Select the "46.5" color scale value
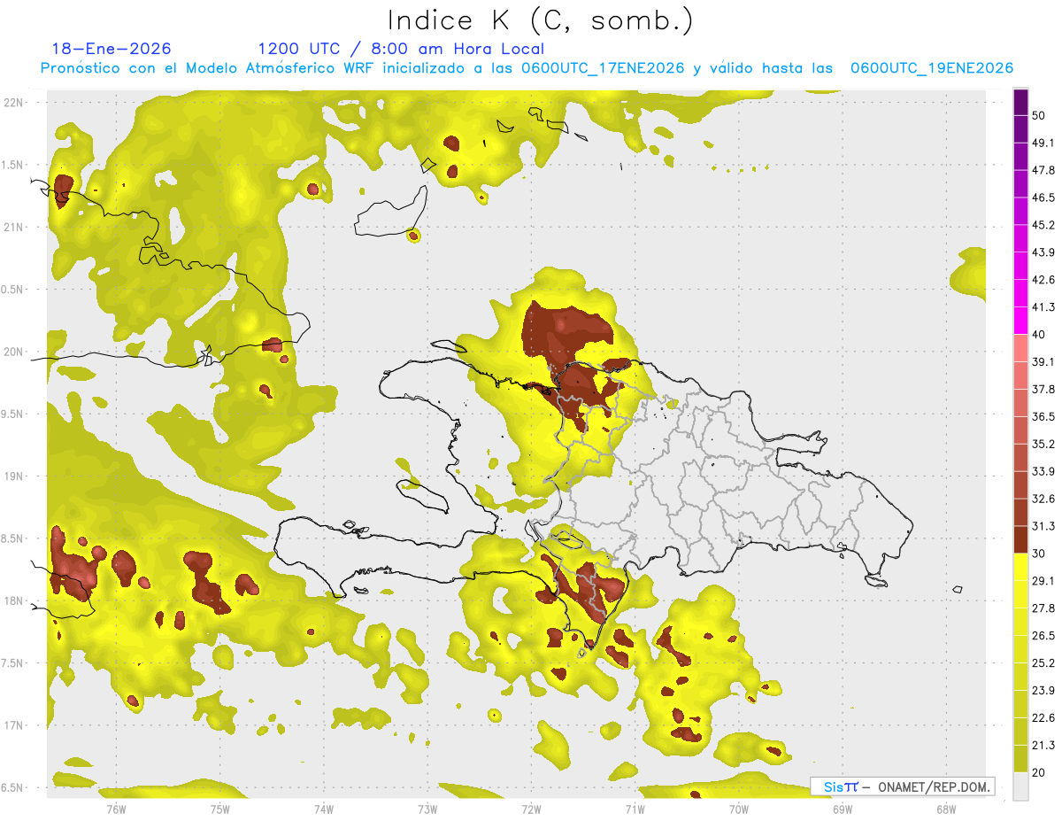Viewport: 1062px width, 821px height. pyautogui.click(x=1043, y=198)
